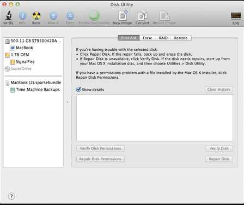Uncheck the Show details checkbox
Viewport: 244px width, 205px height.
(78, 89)
